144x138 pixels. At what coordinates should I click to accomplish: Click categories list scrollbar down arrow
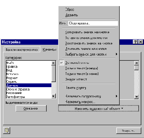click(53, 96)
